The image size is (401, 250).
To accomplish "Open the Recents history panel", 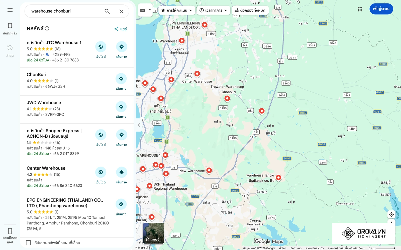I will click(x=10, y=51).
